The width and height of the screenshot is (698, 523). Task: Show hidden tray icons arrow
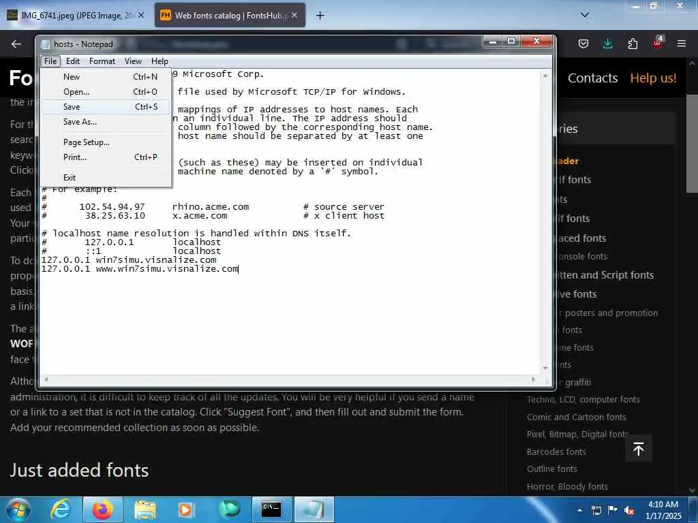click(579, 510)
